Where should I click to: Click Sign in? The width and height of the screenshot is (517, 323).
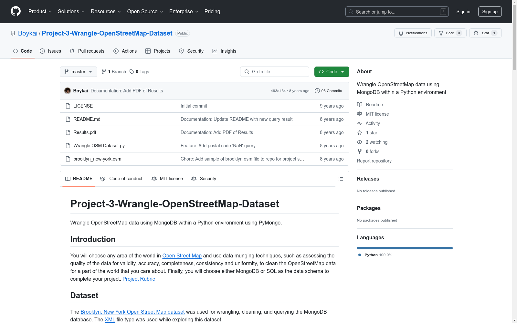click(463, 12)
